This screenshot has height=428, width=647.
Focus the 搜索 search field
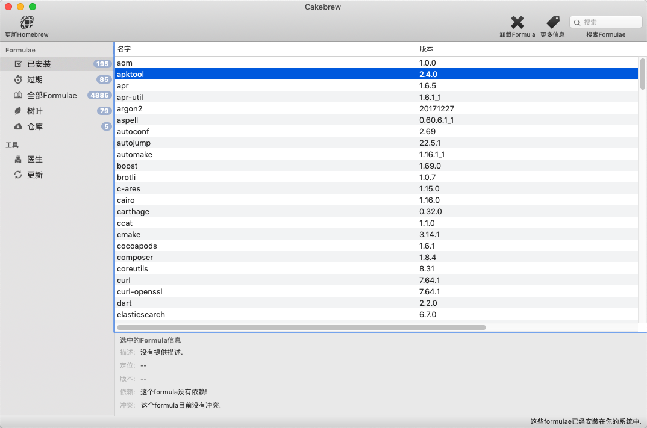pos(606,22)
